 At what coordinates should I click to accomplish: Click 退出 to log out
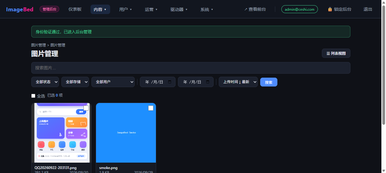pos(368,9)
